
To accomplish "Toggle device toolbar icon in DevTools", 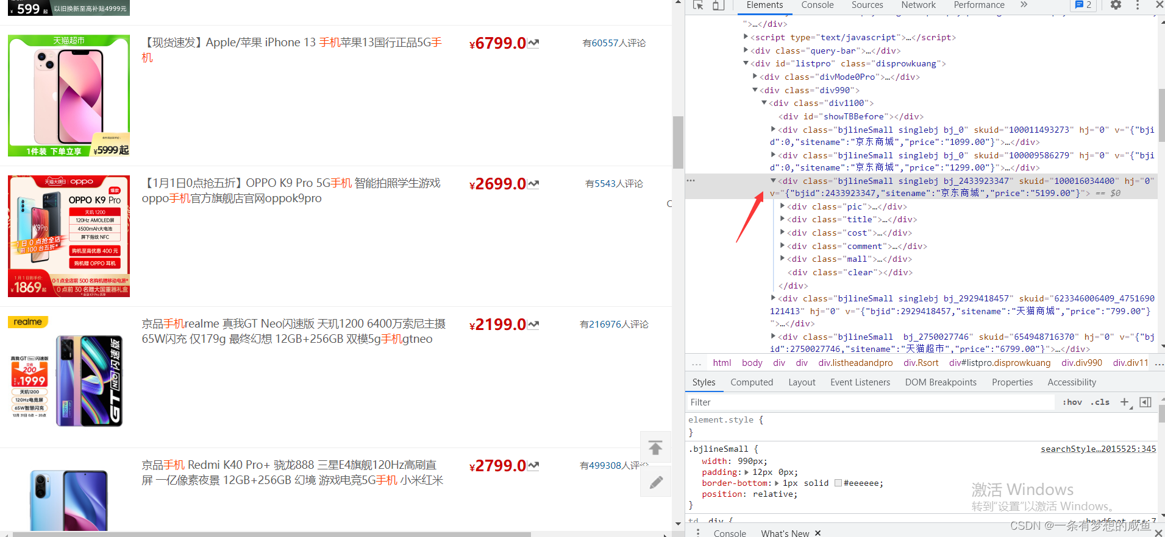I will (719, 5).
